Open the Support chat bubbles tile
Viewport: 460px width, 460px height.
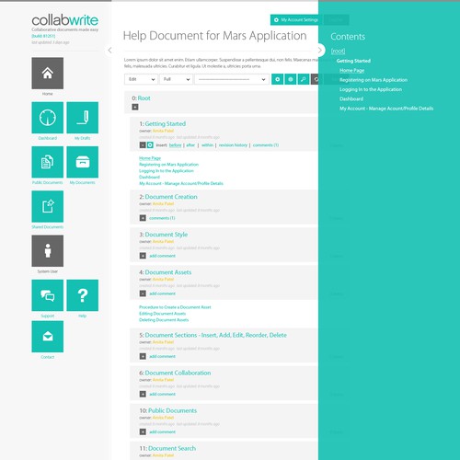(48, 295)
